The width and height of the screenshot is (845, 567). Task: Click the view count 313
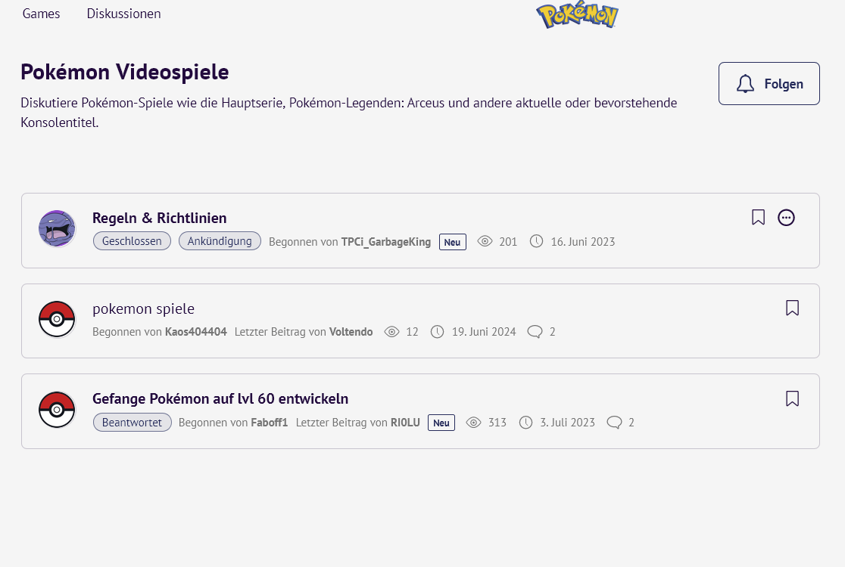click(x=497, y=423)
